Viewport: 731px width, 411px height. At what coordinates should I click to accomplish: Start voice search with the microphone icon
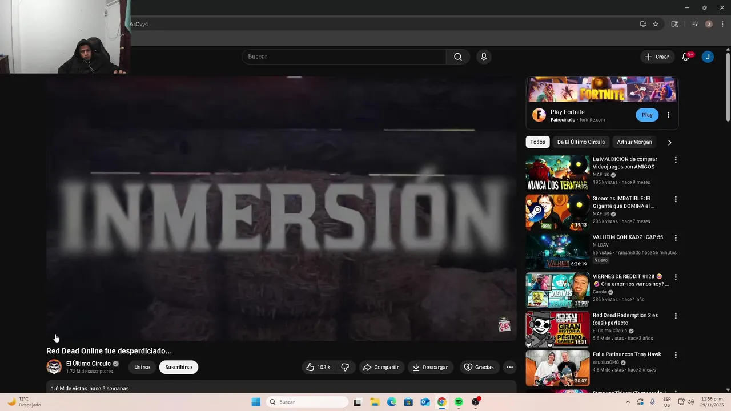pos(484,57)
